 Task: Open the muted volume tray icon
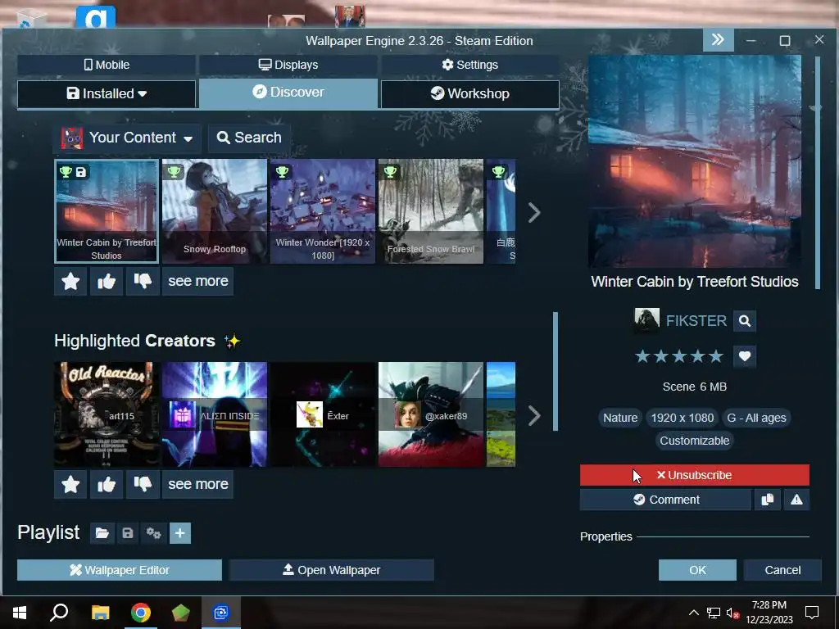click(732, 613)
